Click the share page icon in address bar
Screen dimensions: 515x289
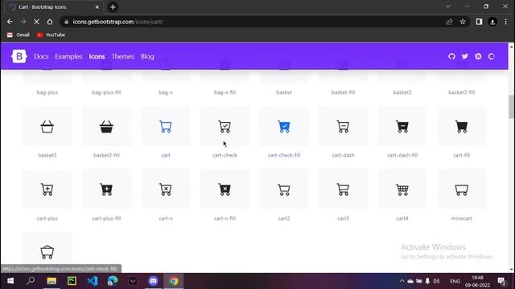click(x=449, y=22)
